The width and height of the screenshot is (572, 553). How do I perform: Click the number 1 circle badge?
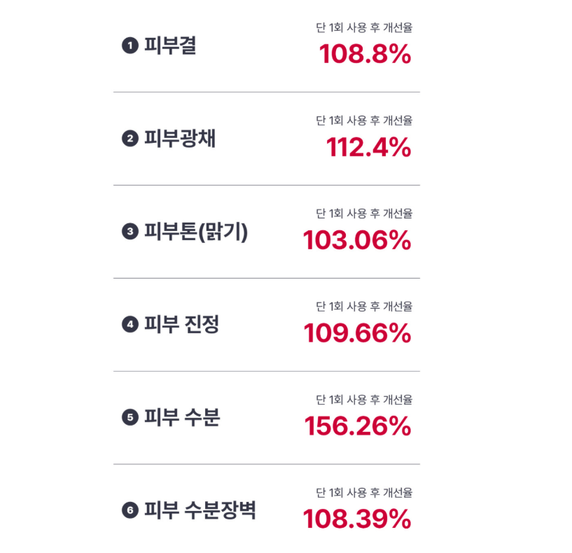[129, 46]
